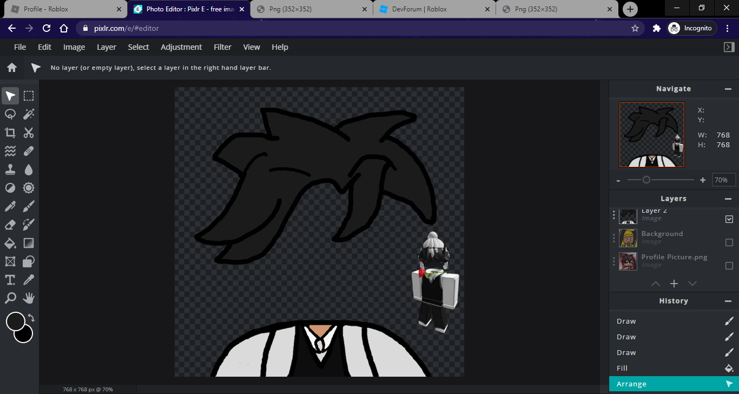Open the Select menu
This screenshot has height=394, width=739.
(138, 47)
